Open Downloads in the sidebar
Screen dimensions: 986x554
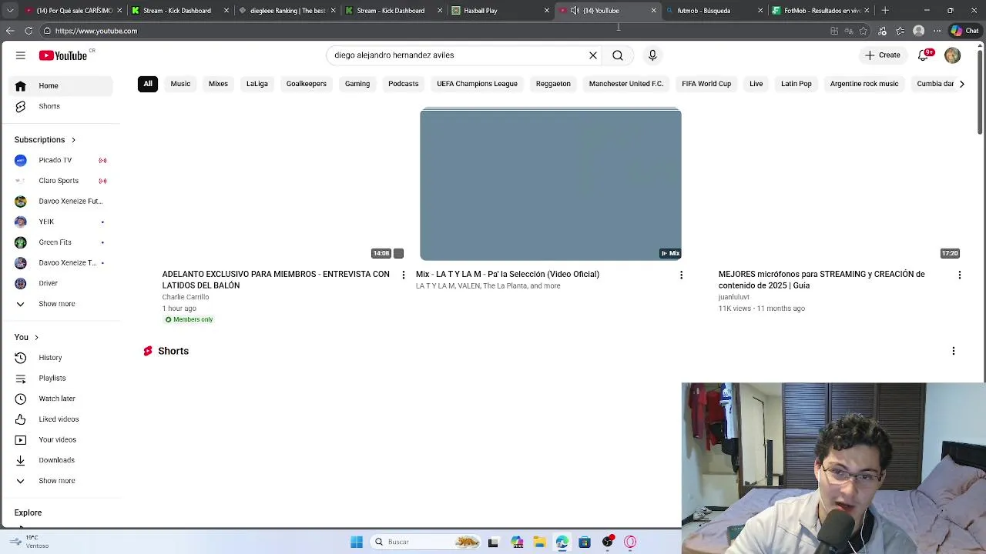click(58, 460)
